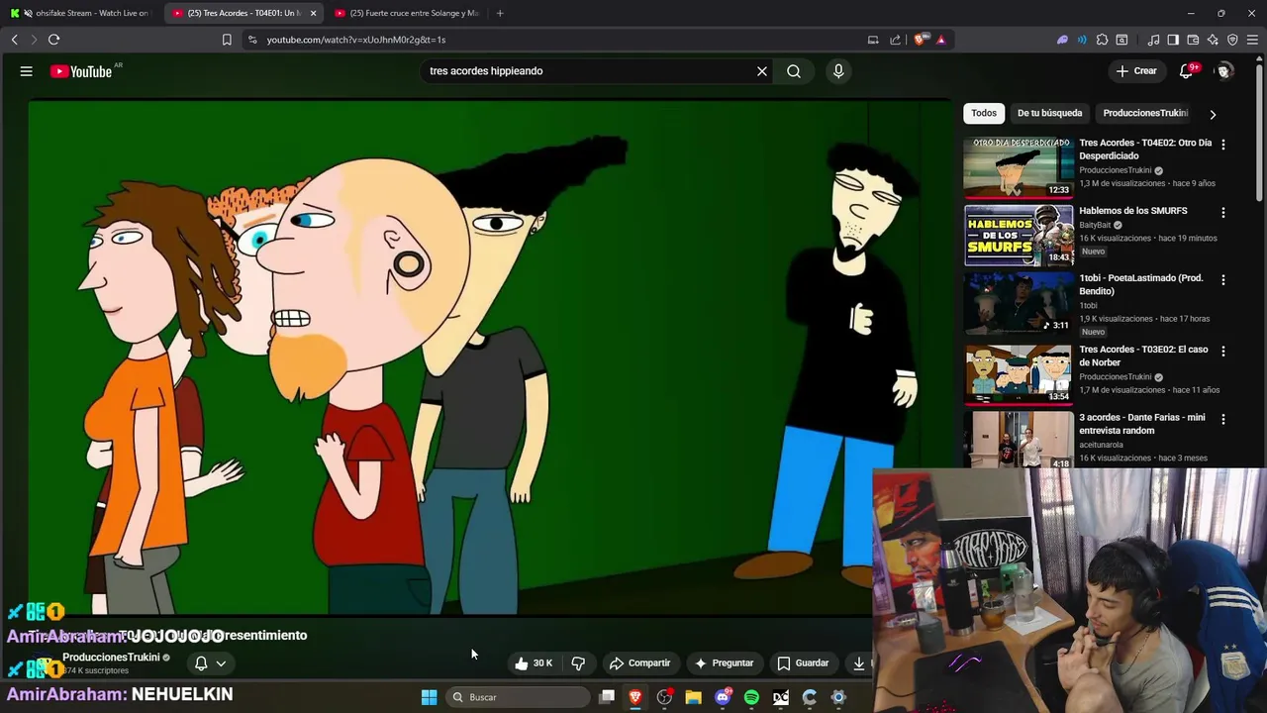1267x713 pixels.
Task: Select the De tu búsqueda chip
Action: [x=1049, y=113]
